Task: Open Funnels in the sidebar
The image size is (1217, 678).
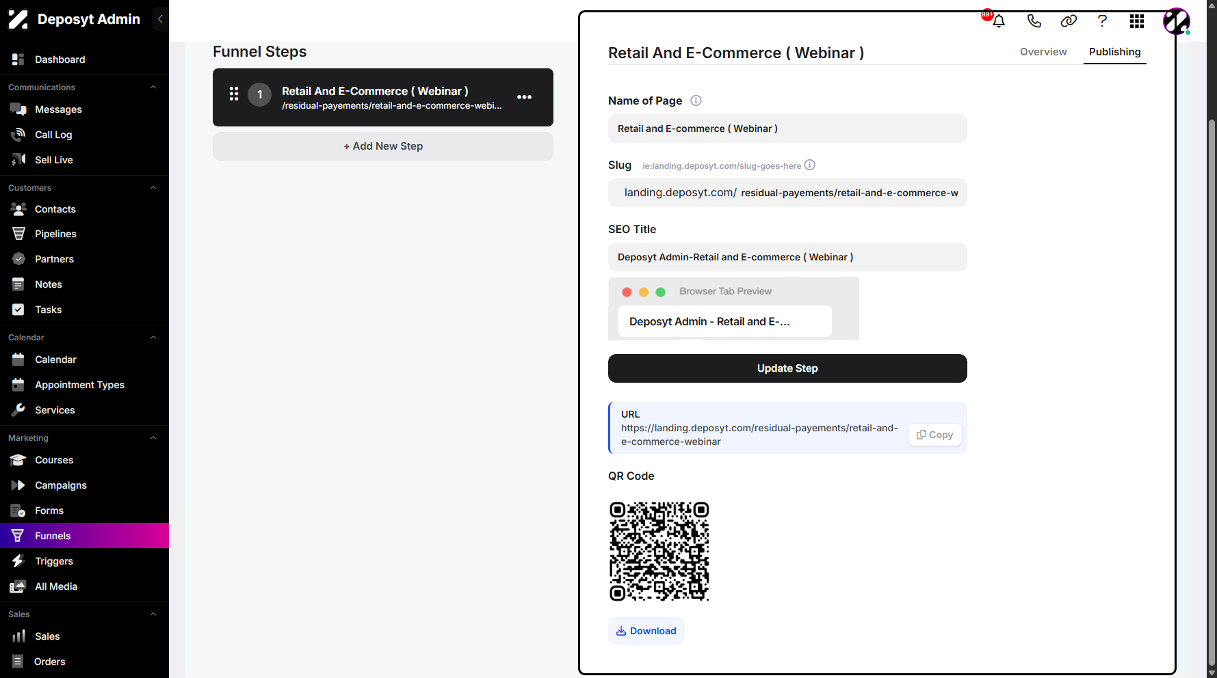Action: coord(84,536)
